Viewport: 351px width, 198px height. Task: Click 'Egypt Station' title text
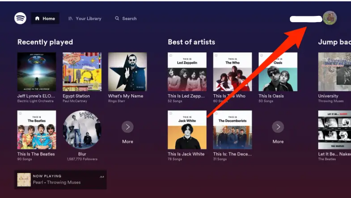(x=76, y=96)
